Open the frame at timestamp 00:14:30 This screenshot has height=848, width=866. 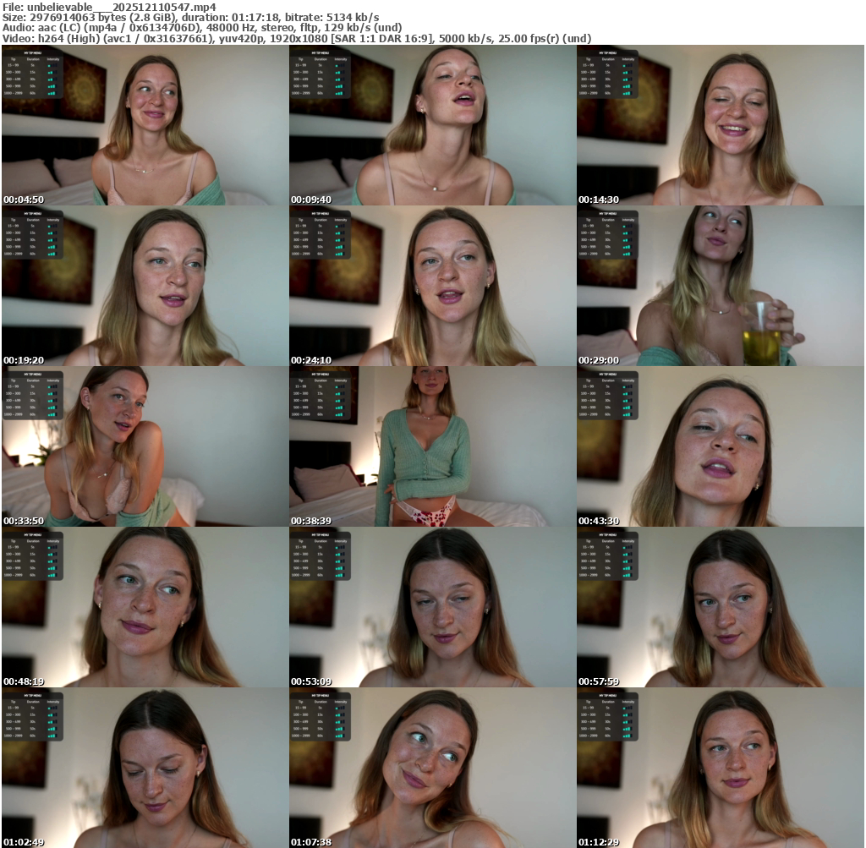click(x=721, y=125)
